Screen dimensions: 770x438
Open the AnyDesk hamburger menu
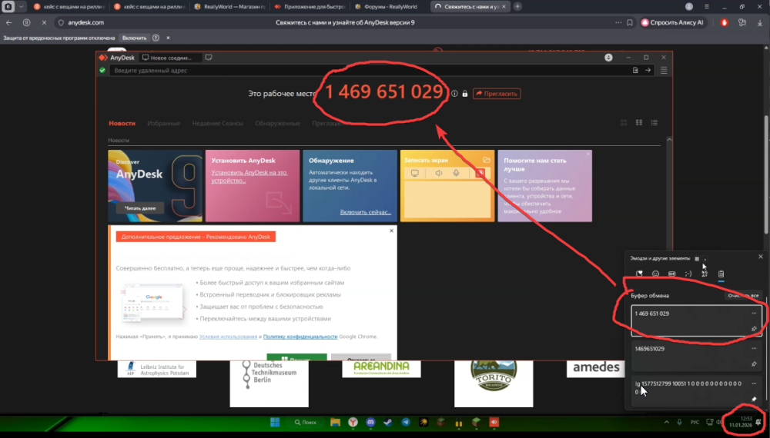[x=664, y=71]
